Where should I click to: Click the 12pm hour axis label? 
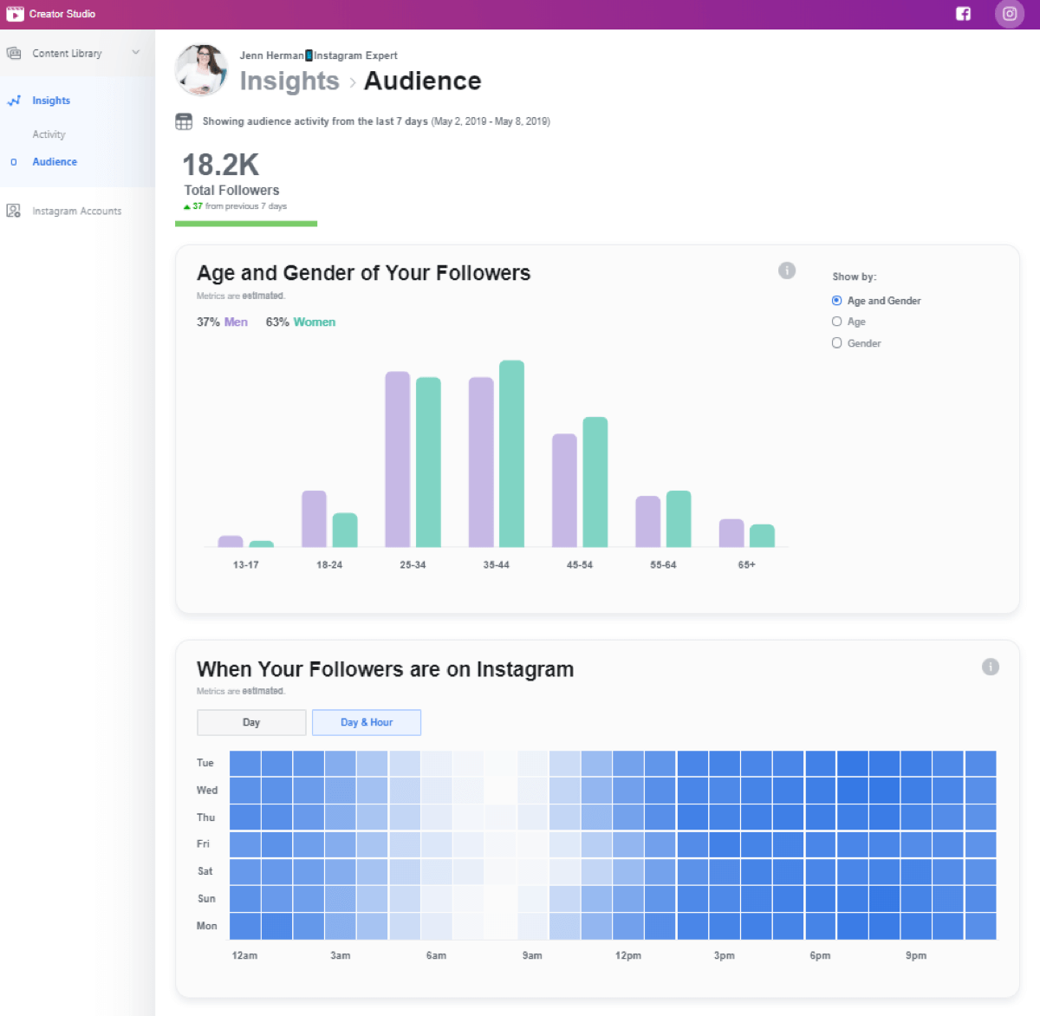click(628, 955)
